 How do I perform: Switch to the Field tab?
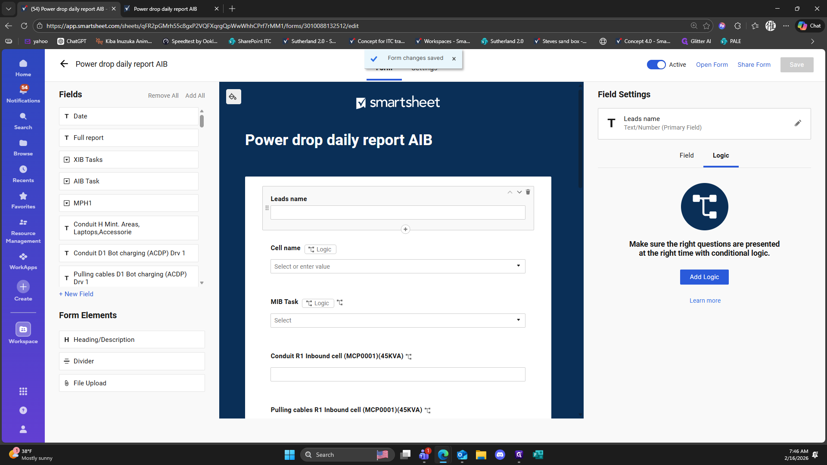pos(686,155)
